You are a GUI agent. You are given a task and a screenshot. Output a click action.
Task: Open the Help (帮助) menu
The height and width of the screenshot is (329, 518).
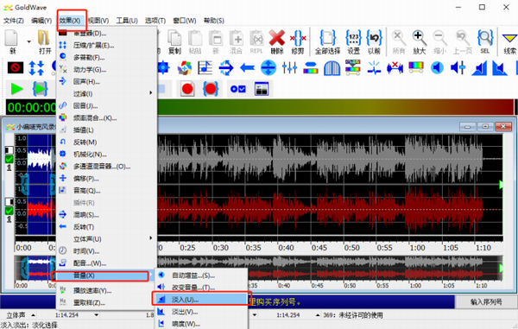(x=214, y=21)
